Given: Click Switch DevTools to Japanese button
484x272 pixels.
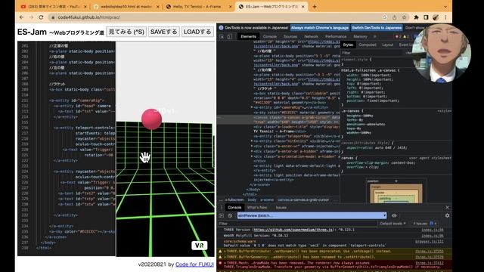Looking at the screenshot, I should (x=377, y=27).
